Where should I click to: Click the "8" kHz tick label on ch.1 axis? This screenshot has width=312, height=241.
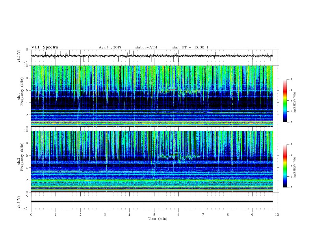[27, 78]
